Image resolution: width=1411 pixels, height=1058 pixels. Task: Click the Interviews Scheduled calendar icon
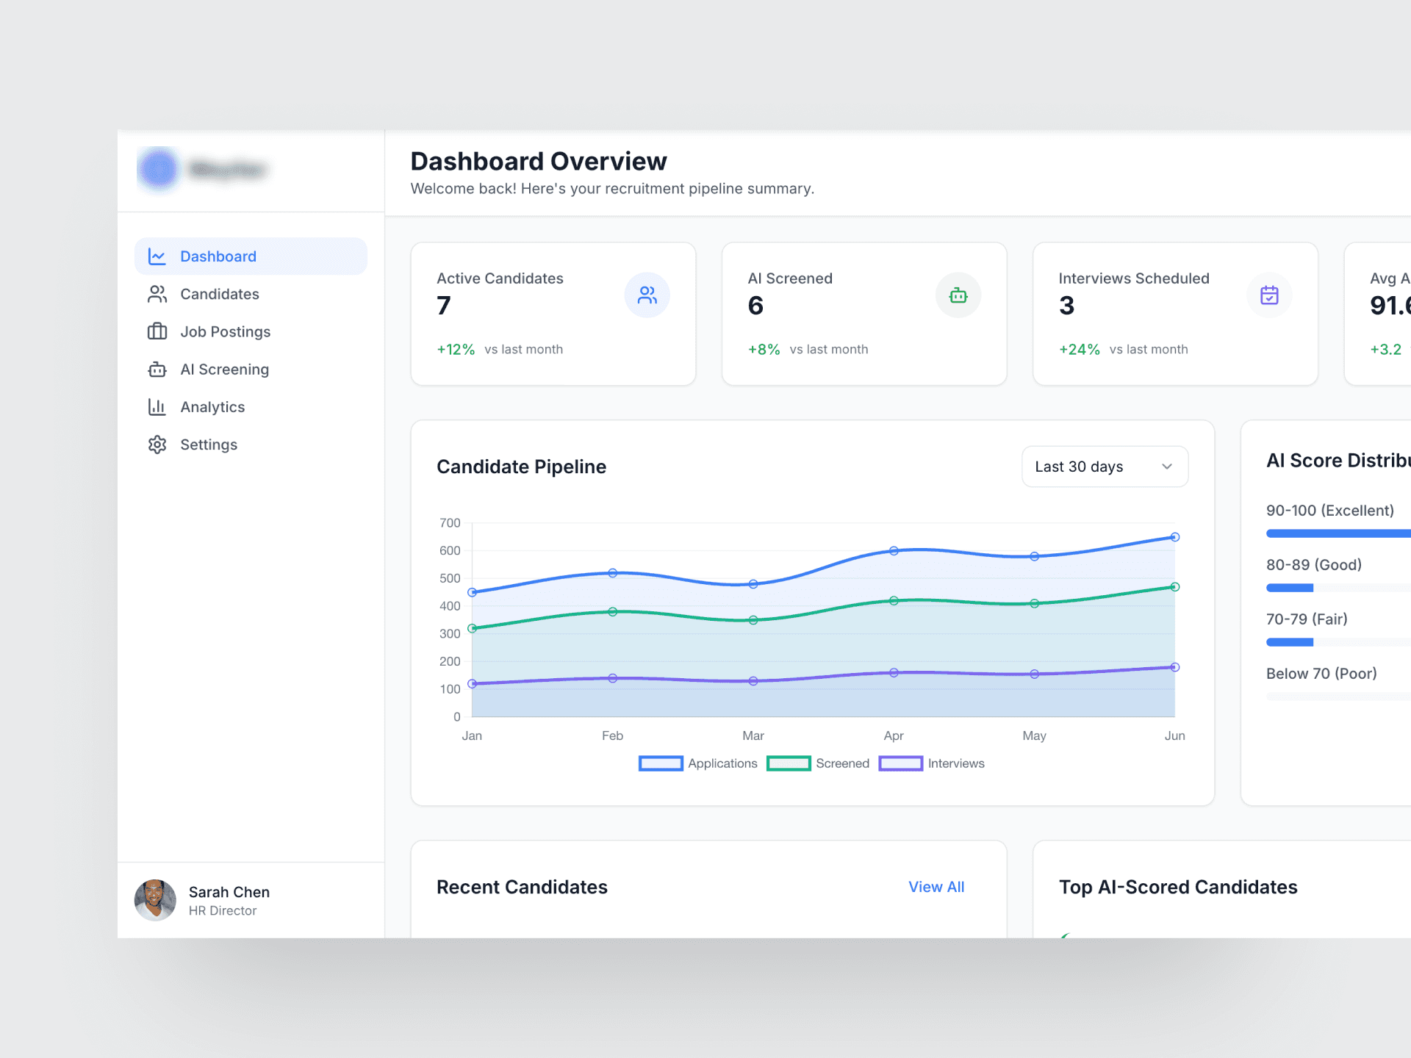coord(1268,295)
